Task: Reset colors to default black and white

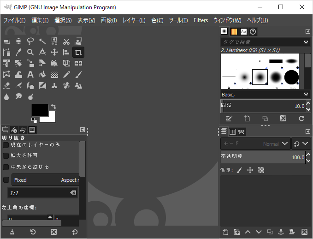Action: [34, 120]
